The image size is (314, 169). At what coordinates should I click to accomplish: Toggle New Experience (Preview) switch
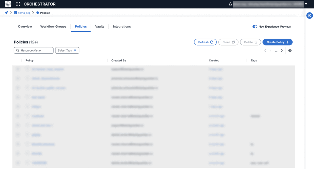tap(255, 27)
